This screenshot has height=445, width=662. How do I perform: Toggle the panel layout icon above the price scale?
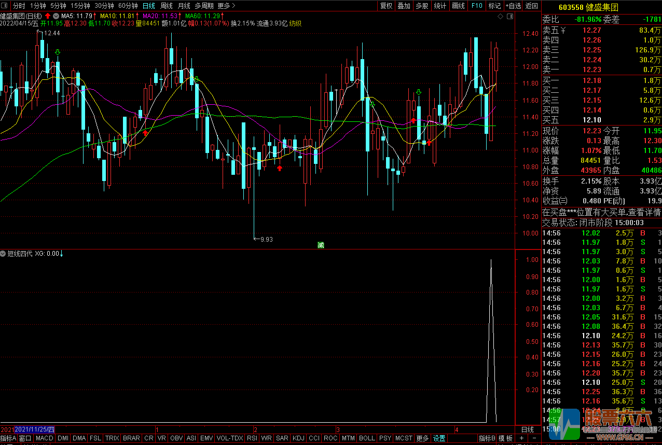point(510,17)
